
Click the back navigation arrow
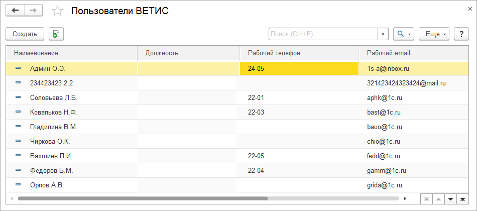click(x=15, y=11)
